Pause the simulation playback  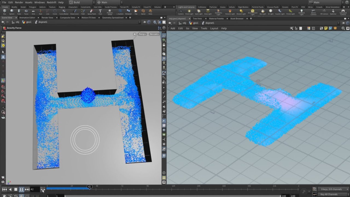point(21,189)
